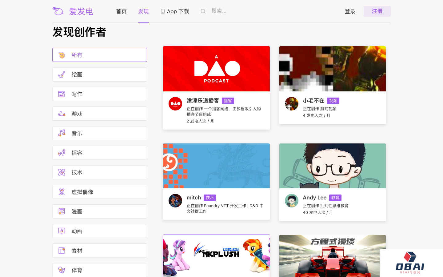The width and height of the screenshot is (443, 277).
Task: Open the 小毛不在 pixelated cover image
Action: [x=333, y=69]
